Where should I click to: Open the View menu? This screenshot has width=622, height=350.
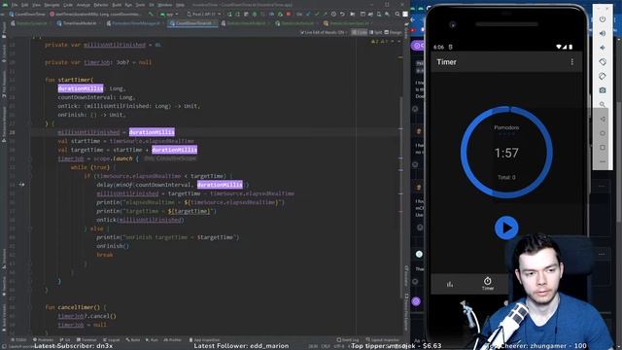36,5
